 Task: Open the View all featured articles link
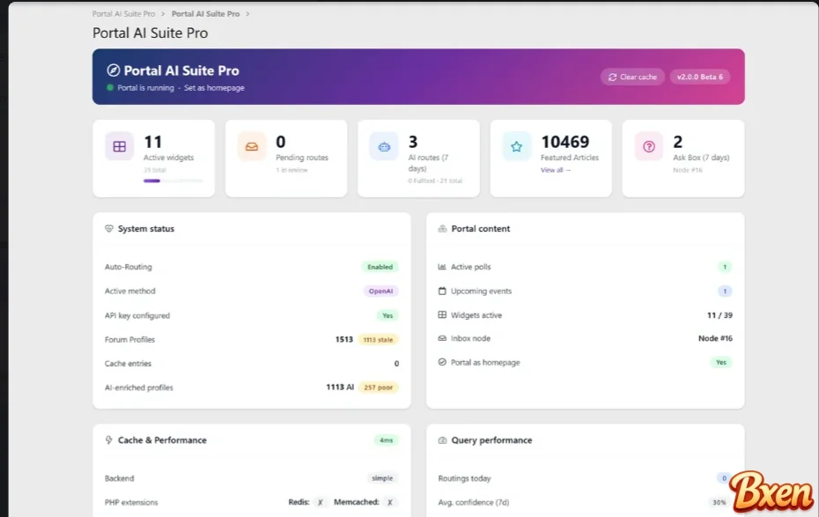tap(556, 170)
